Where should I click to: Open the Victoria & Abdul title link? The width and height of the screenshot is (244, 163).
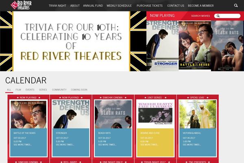(x=192, y=133)
